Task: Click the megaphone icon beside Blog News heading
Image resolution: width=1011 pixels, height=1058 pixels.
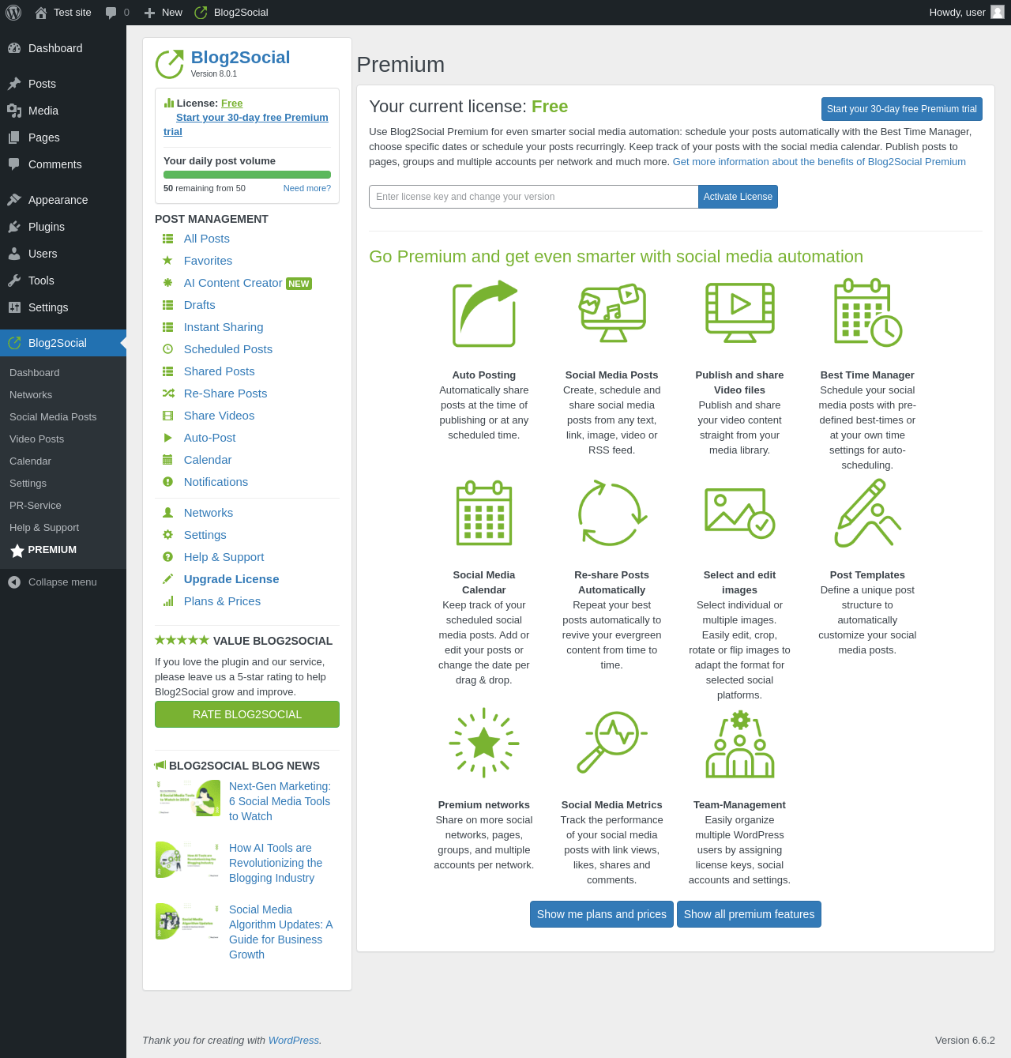Action: click(160, 765)
